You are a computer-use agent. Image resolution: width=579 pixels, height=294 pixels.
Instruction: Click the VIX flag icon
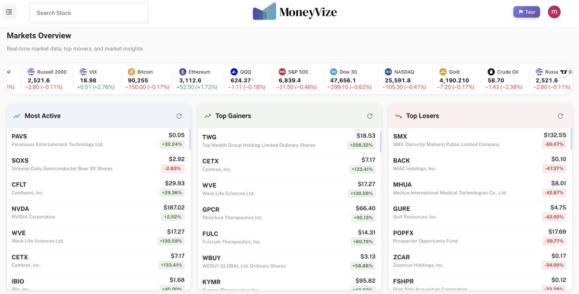click(x=83, y=72)
